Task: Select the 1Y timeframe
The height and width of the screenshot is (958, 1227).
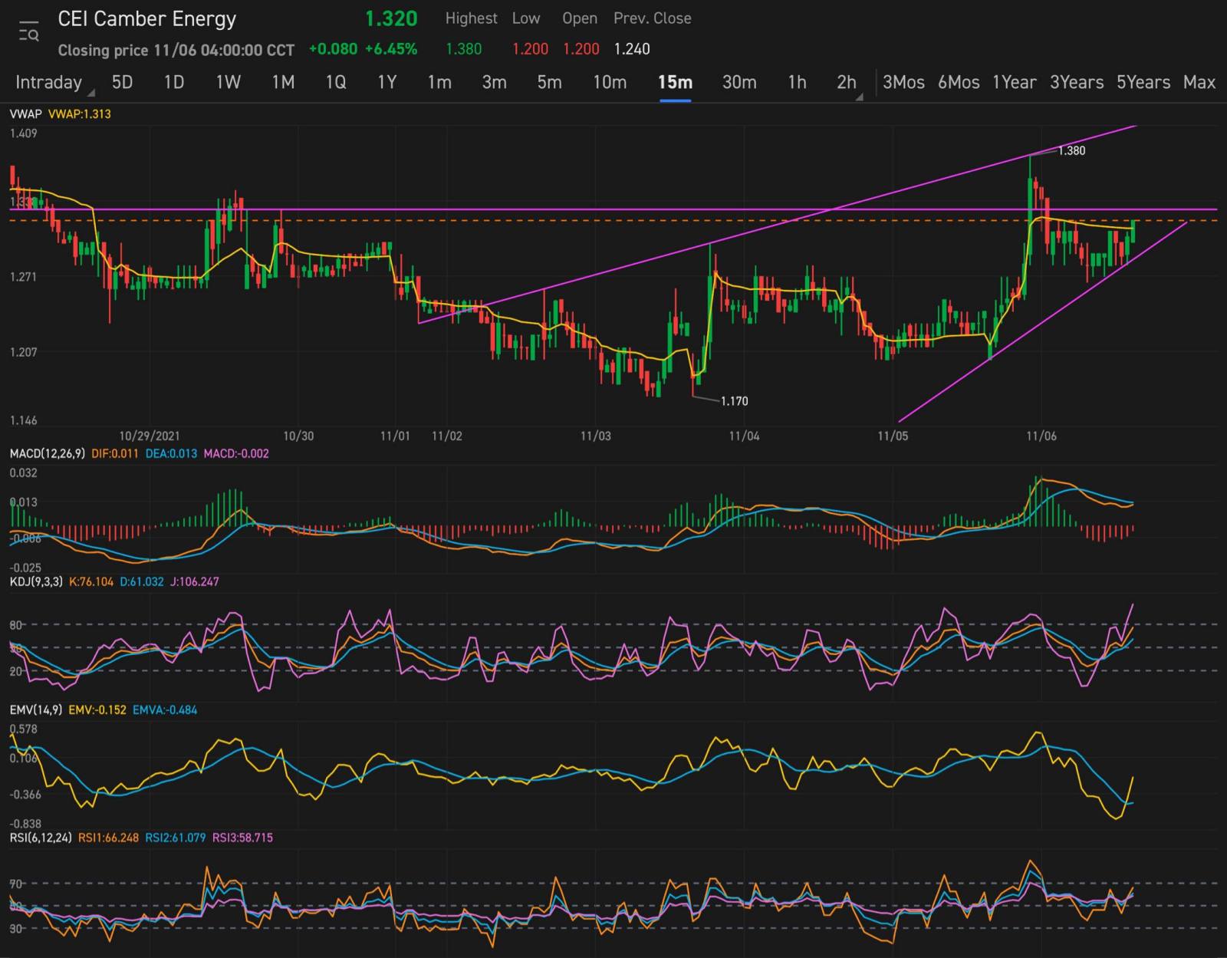Action: (387, 82)
